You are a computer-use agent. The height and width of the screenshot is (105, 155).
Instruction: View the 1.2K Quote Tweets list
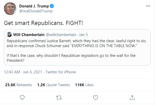coord(53,85)
